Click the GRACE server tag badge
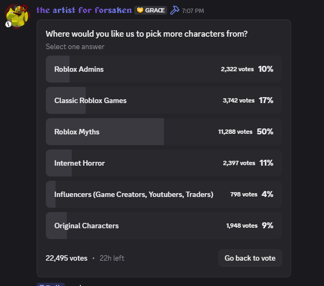 point(150,10)
